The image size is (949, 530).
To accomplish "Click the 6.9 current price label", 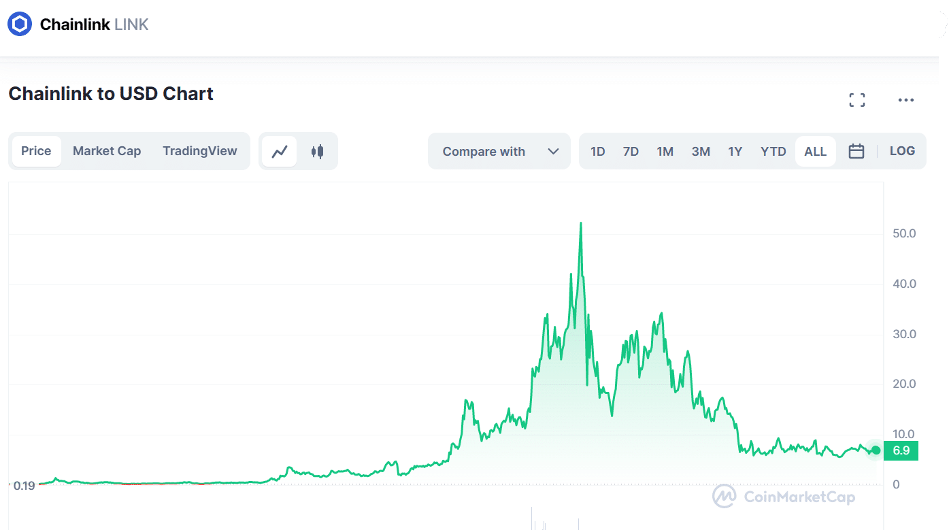I will 901,450.
